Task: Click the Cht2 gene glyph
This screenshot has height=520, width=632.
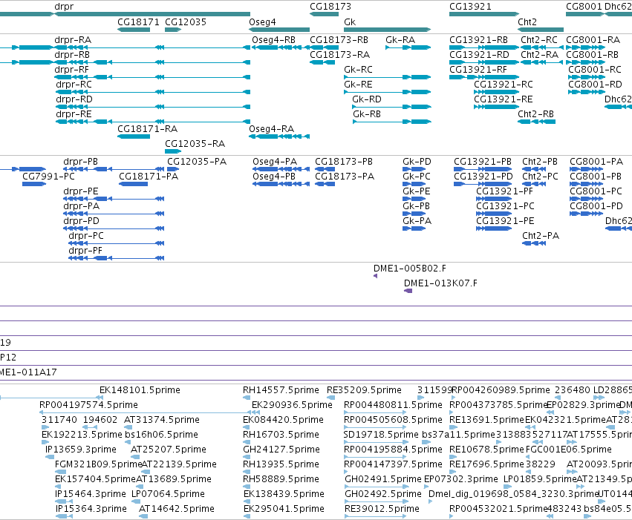Action: point(541,30)
